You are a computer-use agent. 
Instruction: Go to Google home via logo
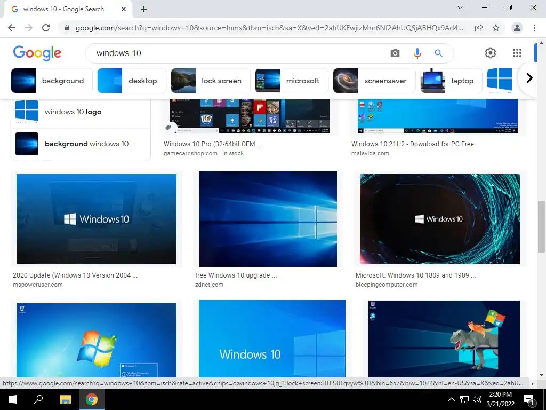click(37, 53)
